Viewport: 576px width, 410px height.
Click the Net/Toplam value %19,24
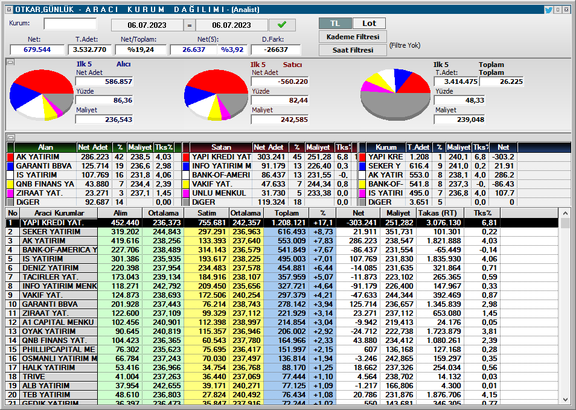pos(140,50)
